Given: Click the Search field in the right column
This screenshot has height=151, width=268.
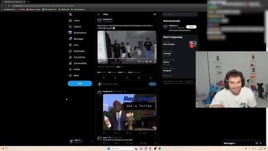Looking at the screenshot, I should point(180,14).
